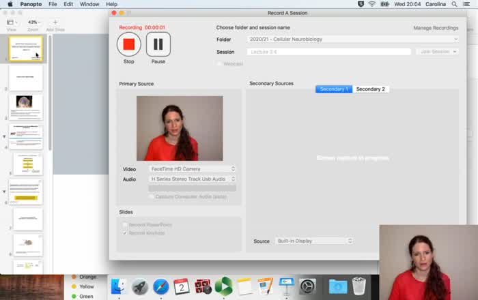Screen dimensions: 478x300
Task: Switch to the Secondary 2 tab
Action: click(370, 89)
